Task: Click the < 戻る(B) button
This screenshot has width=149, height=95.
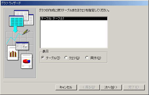Action: 89,87
